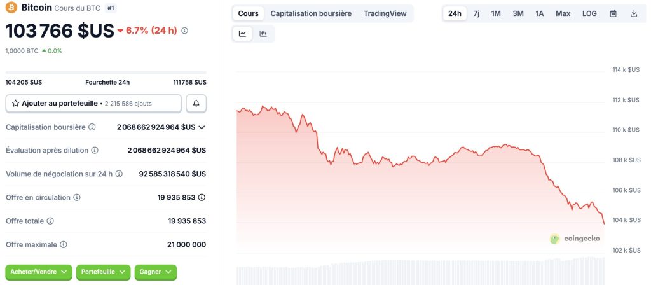The image size is (651, 285).
Task: Expand the market cap chevron
Action: pyautogui.click(x=202, y=127)
